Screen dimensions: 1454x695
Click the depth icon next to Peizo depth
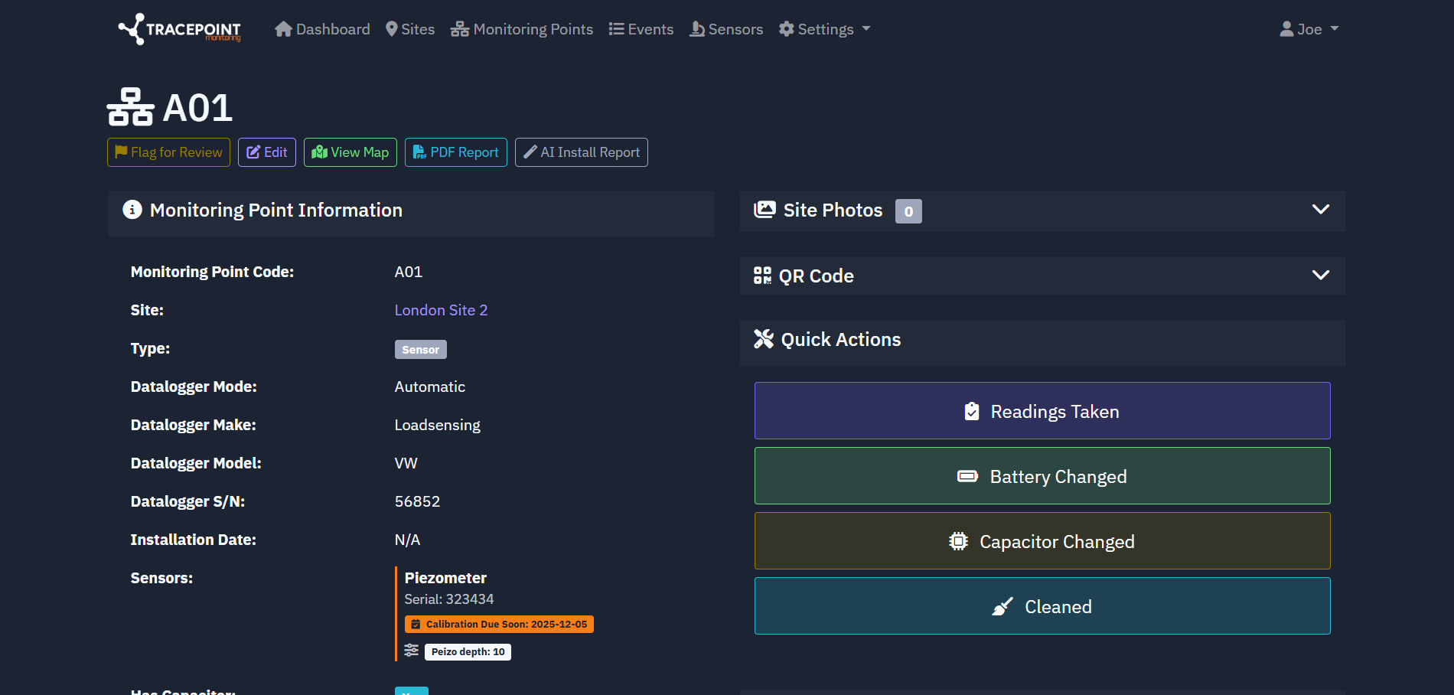(411, 651)
